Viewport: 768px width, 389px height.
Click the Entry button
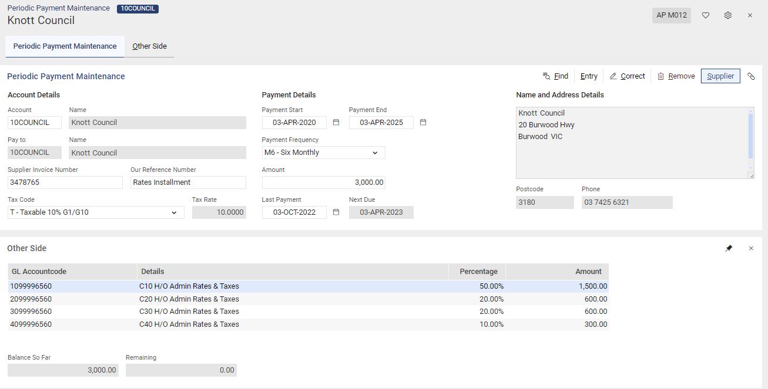[589, 76]
